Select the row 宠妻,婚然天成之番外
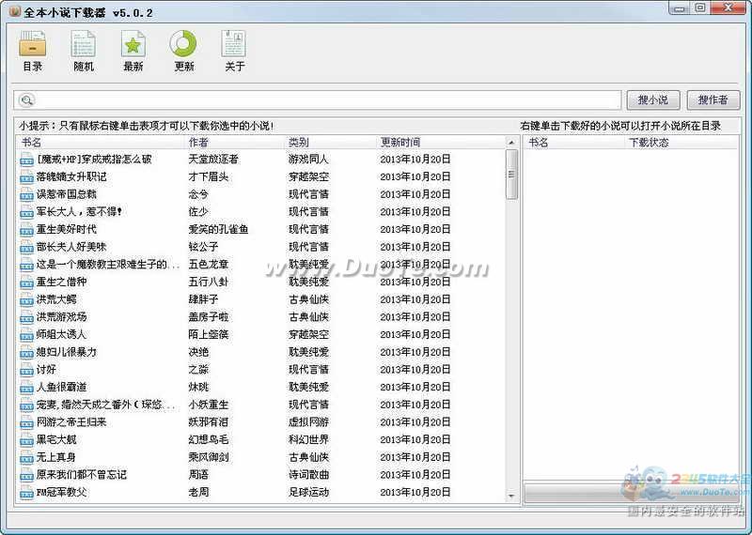The height and width of the screenshot is (535, 752). point(261,405)
